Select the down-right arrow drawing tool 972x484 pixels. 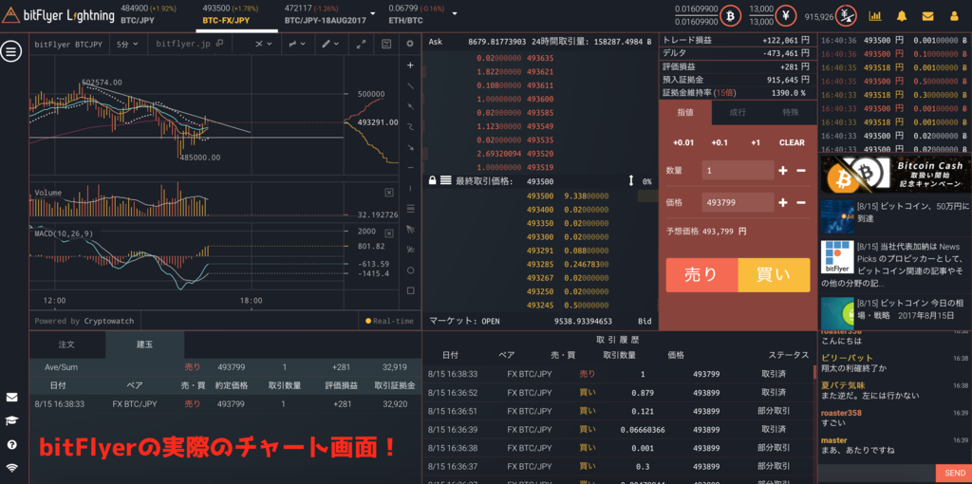[x=410, y=147]
